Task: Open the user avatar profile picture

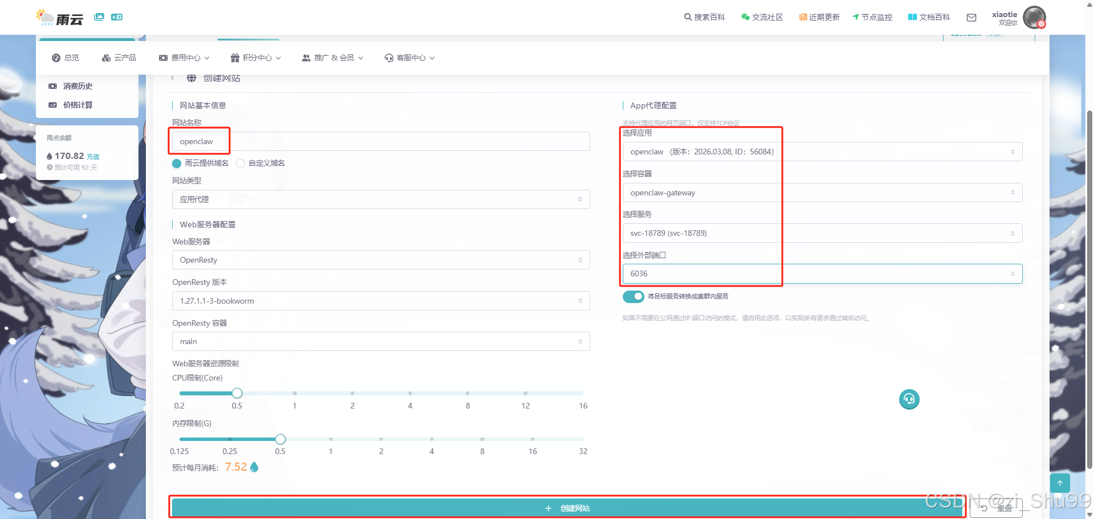Action: point(1034,17)
